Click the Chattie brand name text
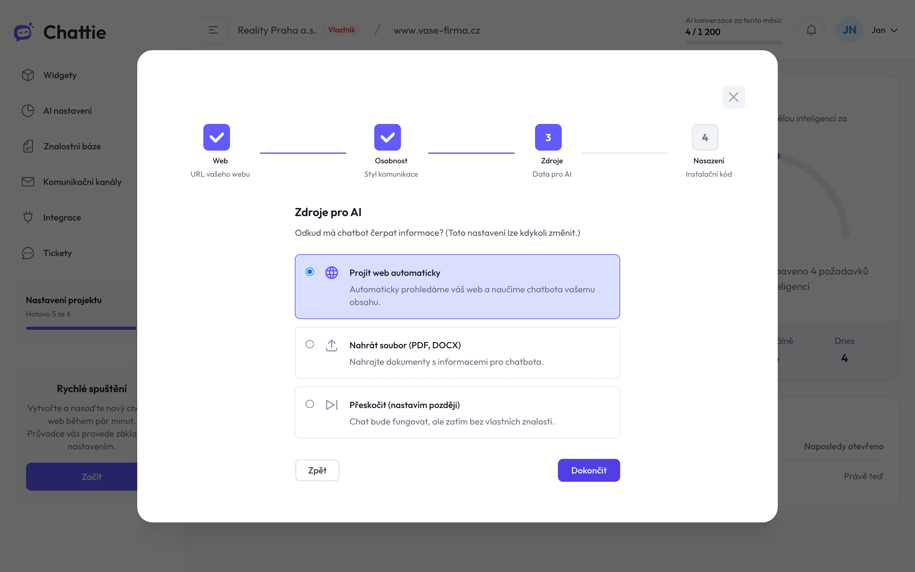The width and height of the screenshot is (915, 572). pyautogui.click(x=75, y=32)
